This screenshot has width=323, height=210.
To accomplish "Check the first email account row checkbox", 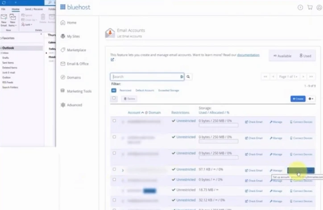I will click(x=114, y=121).
